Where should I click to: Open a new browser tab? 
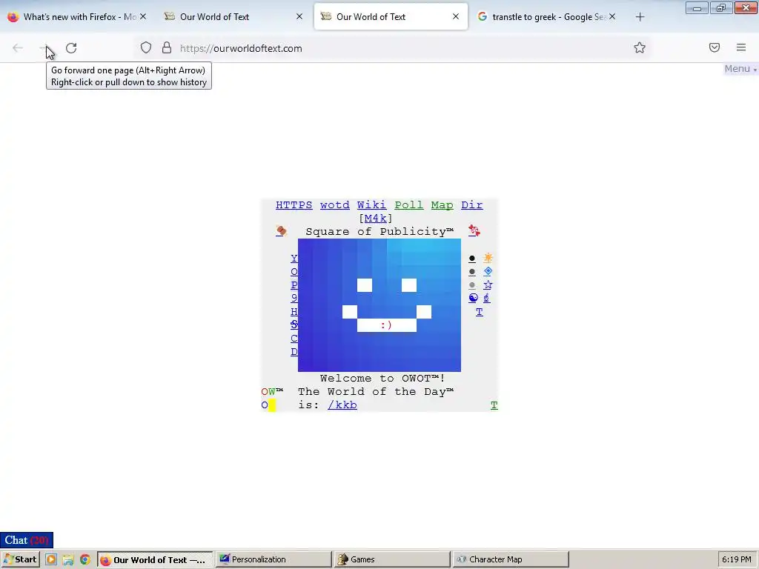coord(640,17)
